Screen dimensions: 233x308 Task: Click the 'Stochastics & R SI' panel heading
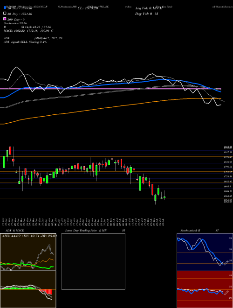click(x=199, y=231)
